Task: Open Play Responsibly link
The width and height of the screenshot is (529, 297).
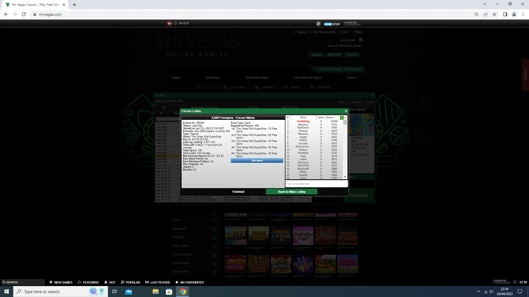Action: tap(324, 32)
